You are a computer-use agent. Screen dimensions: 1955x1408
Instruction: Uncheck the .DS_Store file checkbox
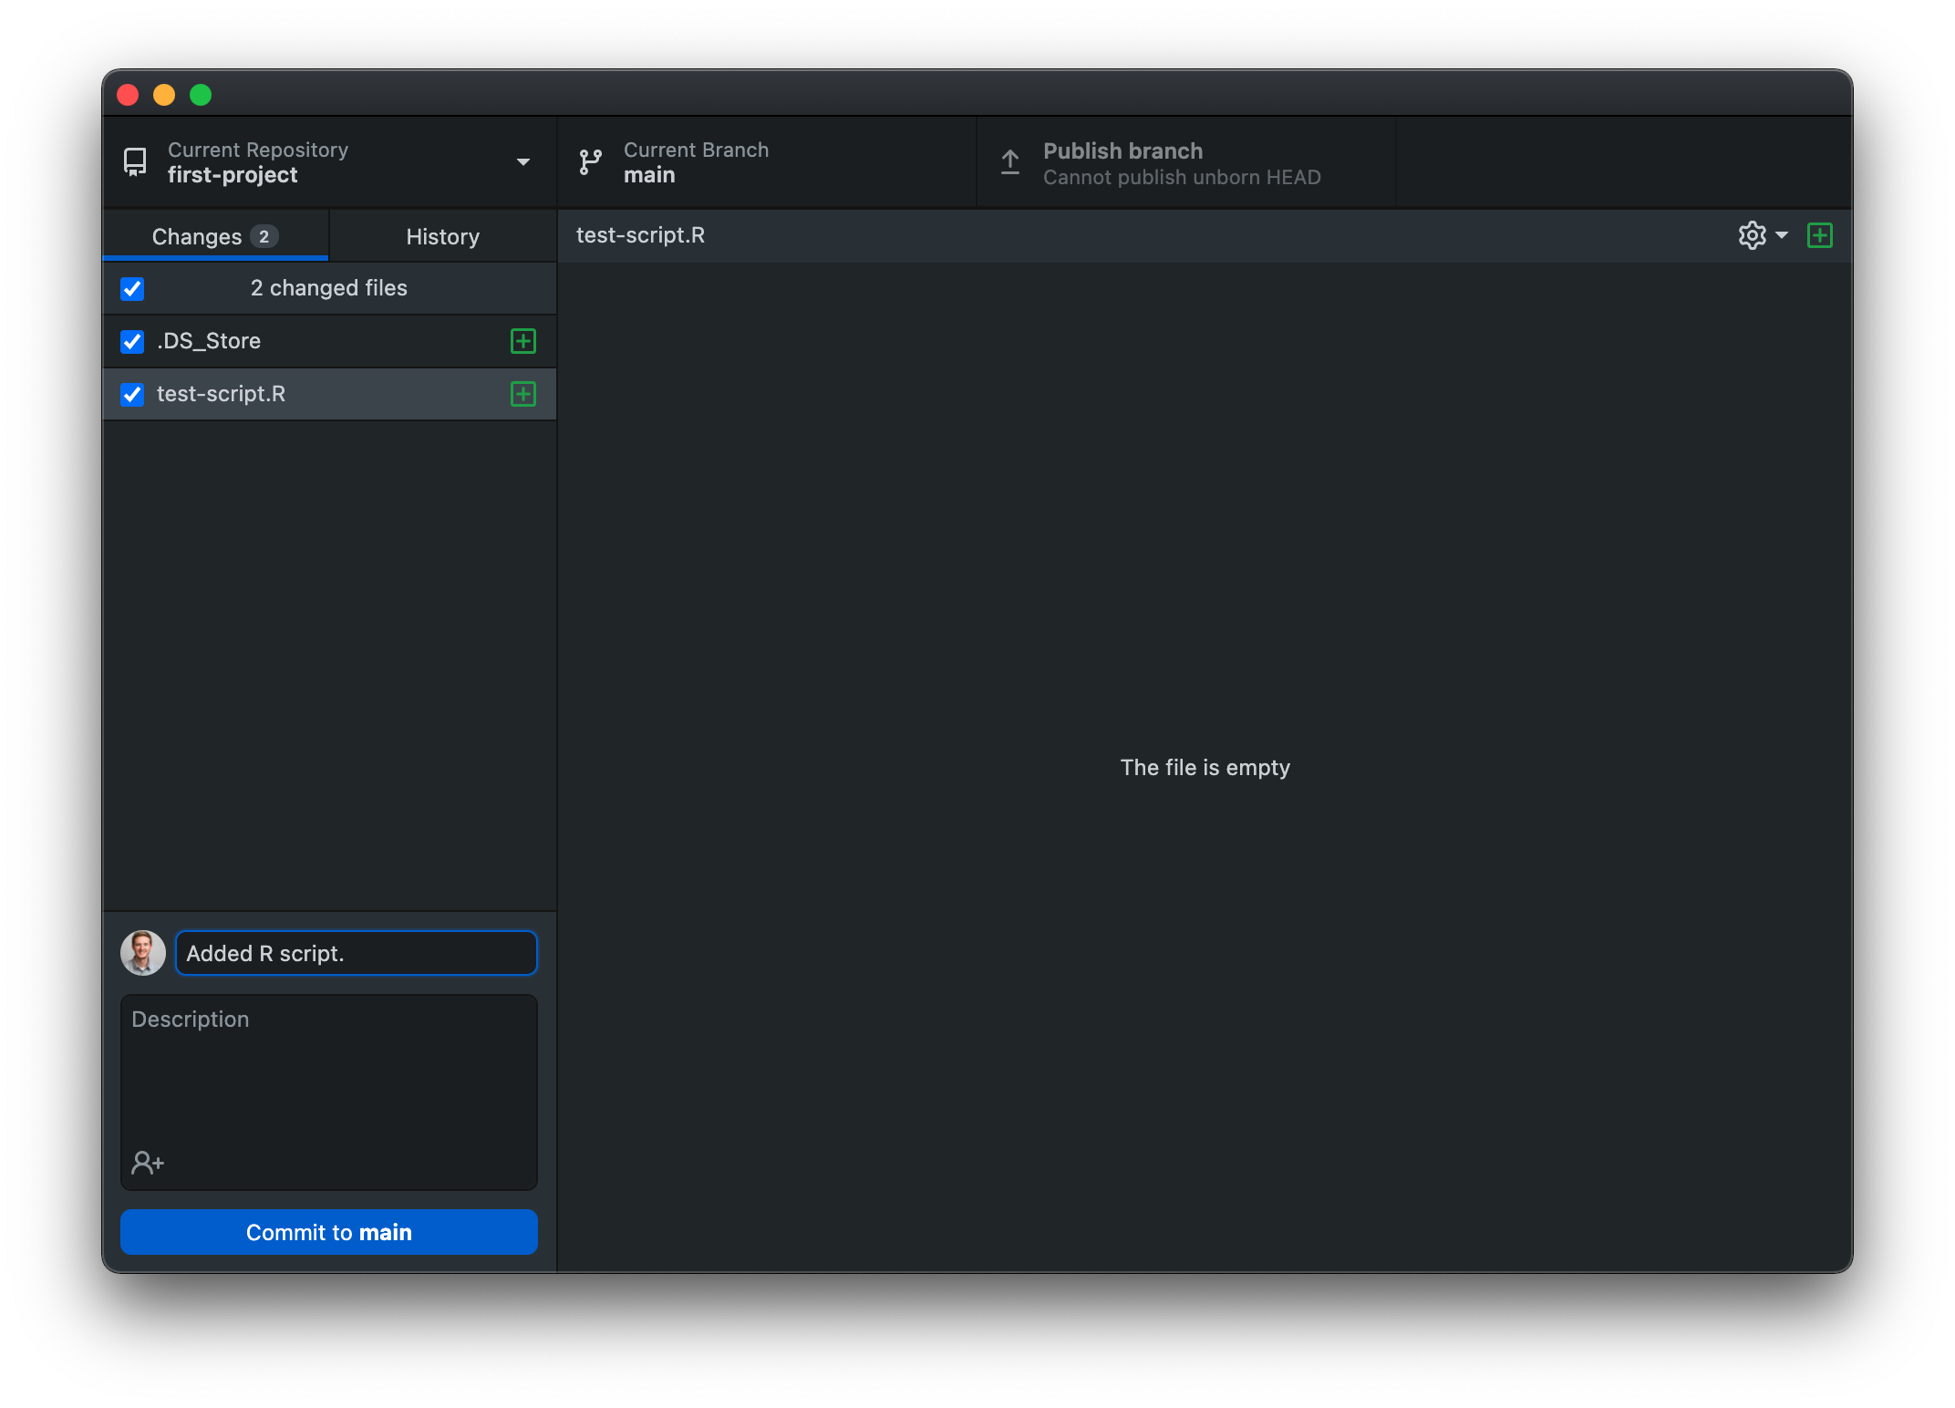point(132,342)
